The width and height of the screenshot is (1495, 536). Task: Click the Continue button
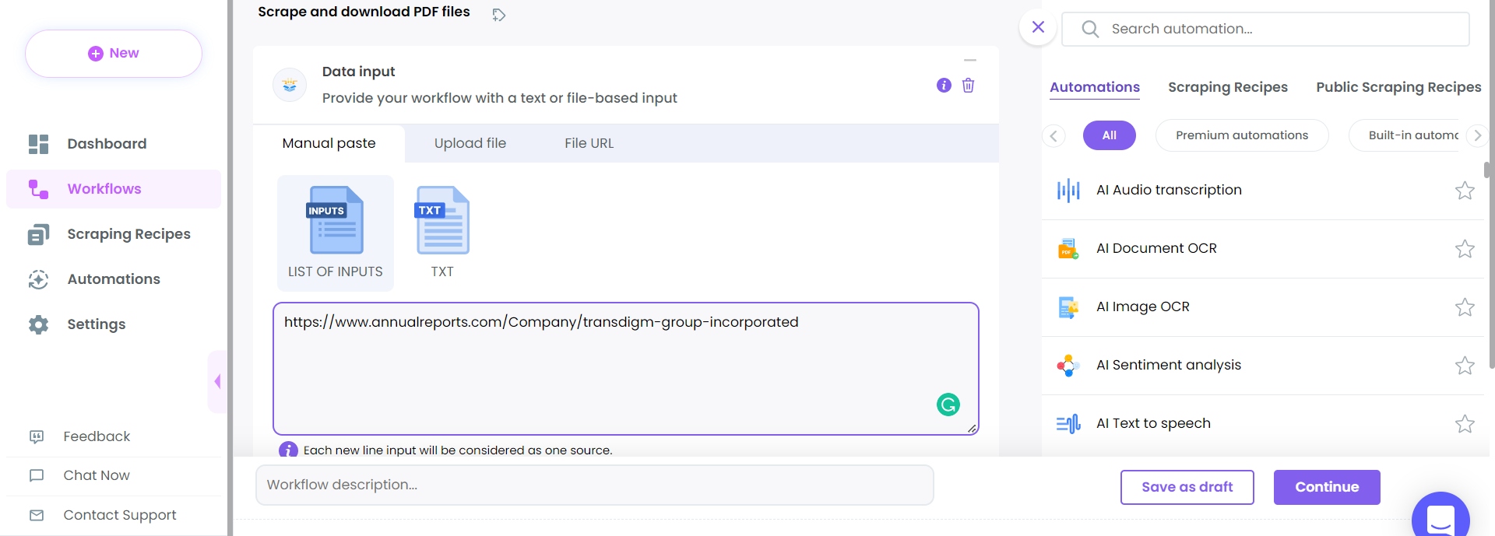pos(1326,487)
